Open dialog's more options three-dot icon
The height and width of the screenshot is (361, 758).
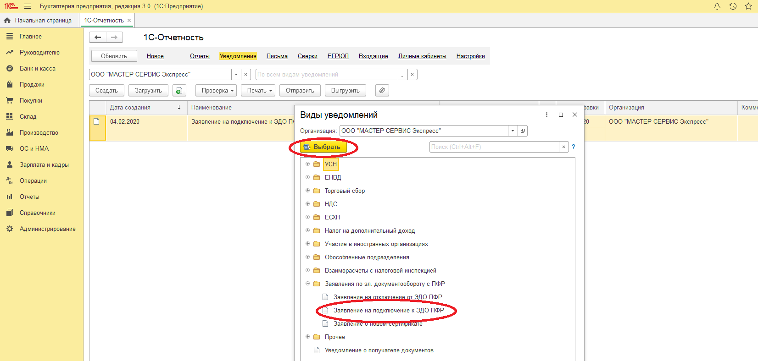[x=546, y=115]
